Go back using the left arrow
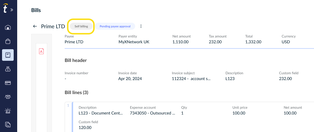This screenshot has height=132, width=314. click(35, 26)
